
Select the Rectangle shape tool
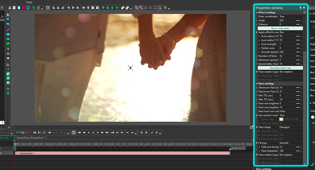[x=8, y=34]
